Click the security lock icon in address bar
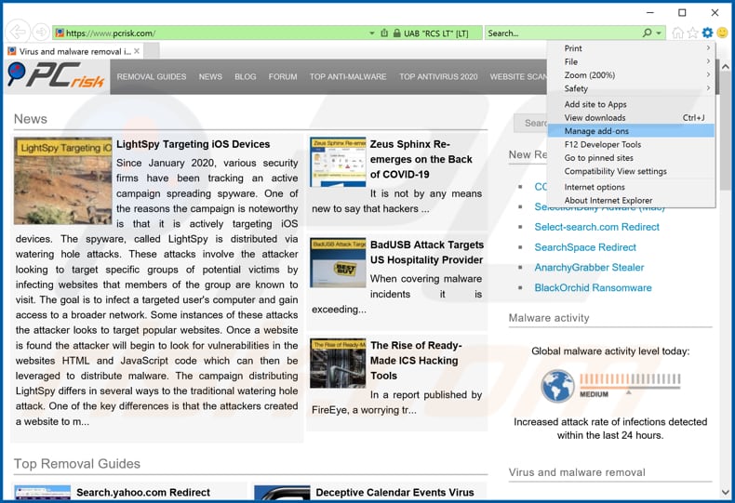 395,33
